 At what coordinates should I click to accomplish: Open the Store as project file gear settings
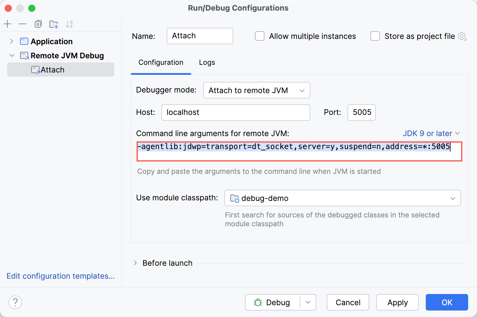(x=462, y=36)
